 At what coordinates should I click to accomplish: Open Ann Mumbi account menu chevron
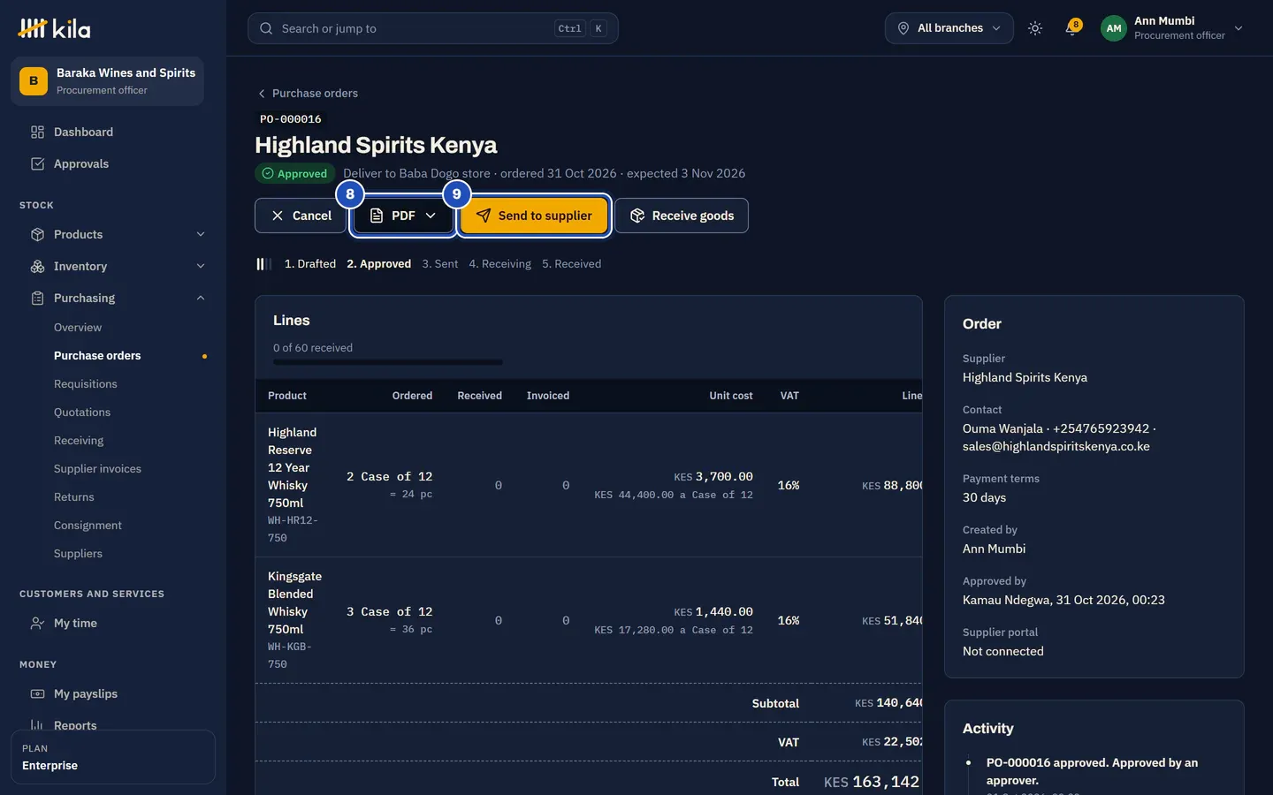point(1239,28)
